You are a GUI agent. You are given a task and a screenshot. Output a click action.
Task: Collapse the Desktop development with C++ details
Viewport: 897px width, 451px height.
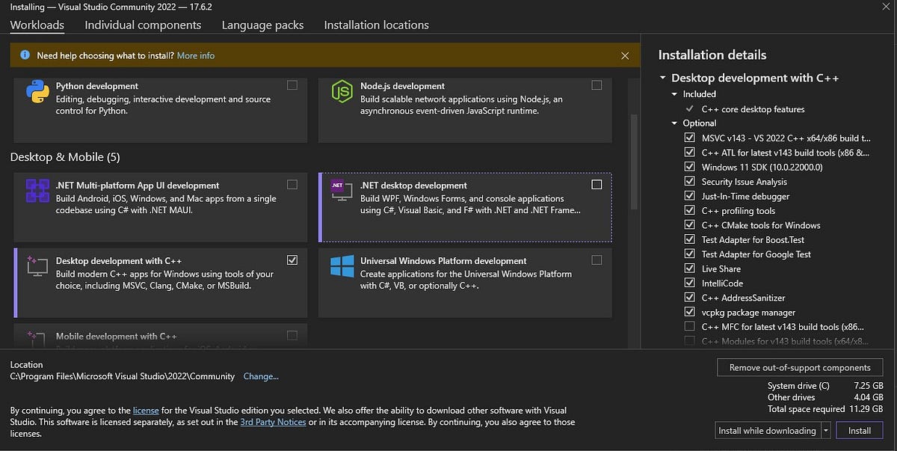click(662, 78)
